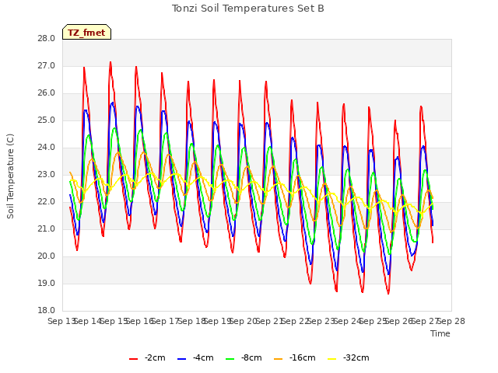Click the blue -4cm legend swatch
Image resolution: width=498 pixels, height=373 pixels.
tap(181, 359)
